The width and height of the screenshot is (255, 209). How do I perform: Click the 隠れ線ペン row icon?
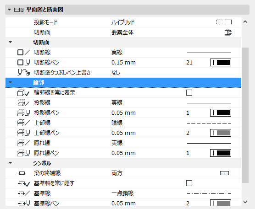pyautogui.click(x=23, y=153)
